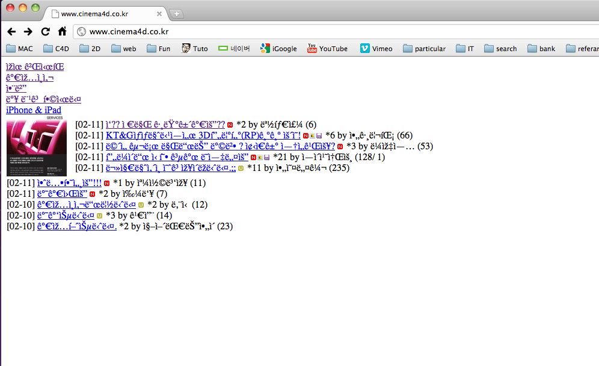Open the web bookmarks folder
The image size is (599, 366).
tap(124, 49)
